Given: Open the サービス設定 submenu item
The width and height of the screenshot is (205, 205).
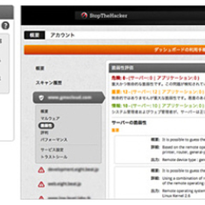Looking at the screenshot, I should click(x=52, y=150).
